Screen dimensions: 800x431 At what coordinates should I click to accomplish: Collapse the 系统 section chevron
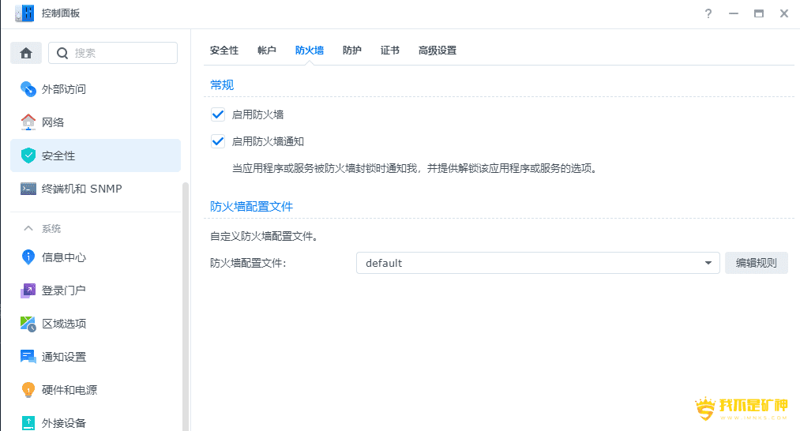(28, 228)
